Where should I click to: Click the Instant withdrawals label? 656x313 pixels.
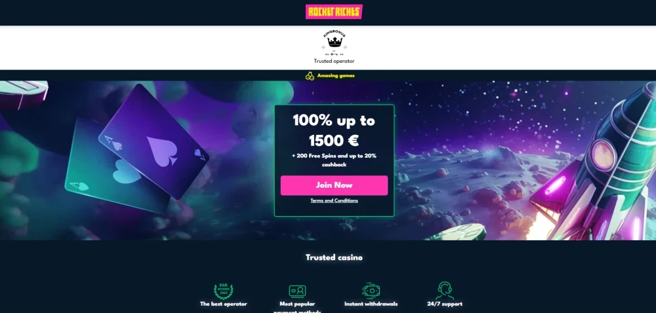coord(371,304)
